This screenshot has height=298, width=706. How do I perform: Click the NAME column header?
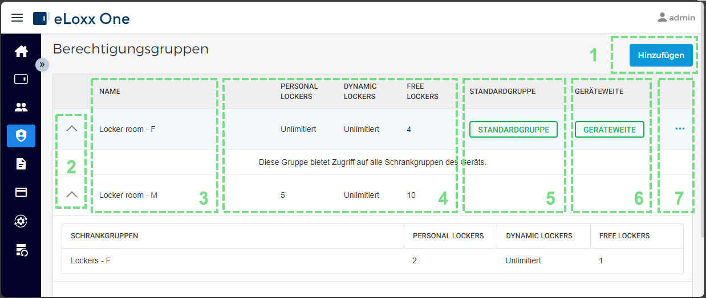pyautogui.click(x=109, y=92)
